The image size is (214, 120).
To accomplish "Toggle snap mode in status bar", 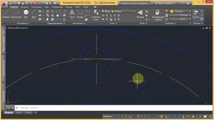I will click(119, 116).
